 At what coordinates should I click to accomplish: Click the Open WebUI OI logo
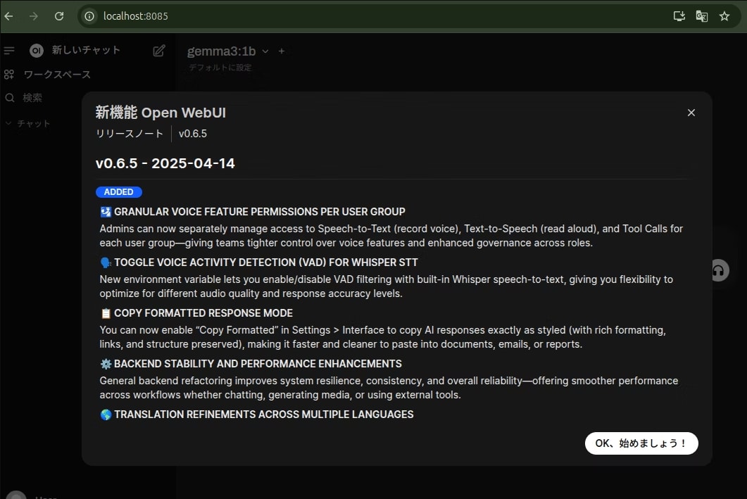pyautogui.click(x=37, y=51)
